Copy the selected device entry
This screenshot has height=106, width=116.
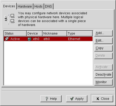(103, 48)
